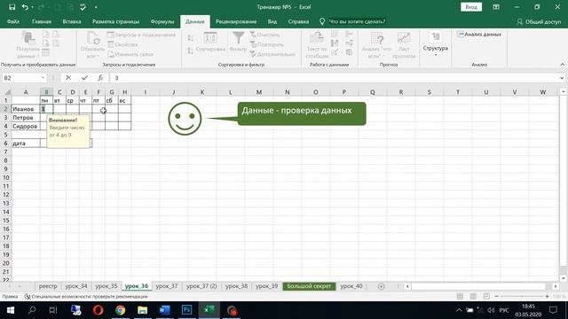The image size is (568, 319).
Task: Click the zoom slider in status bar
Action: pos(522,297)
